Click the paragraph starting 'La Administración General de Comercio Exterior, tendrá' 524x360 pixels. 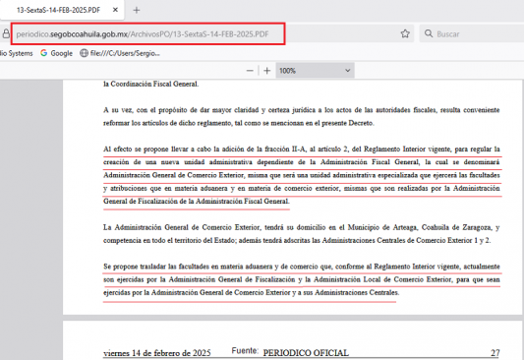coord(301,234)
